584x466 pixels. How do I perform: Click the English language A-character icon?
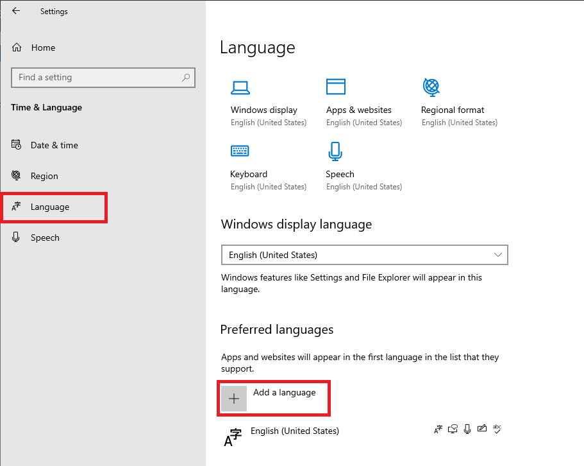coord(233,437)
